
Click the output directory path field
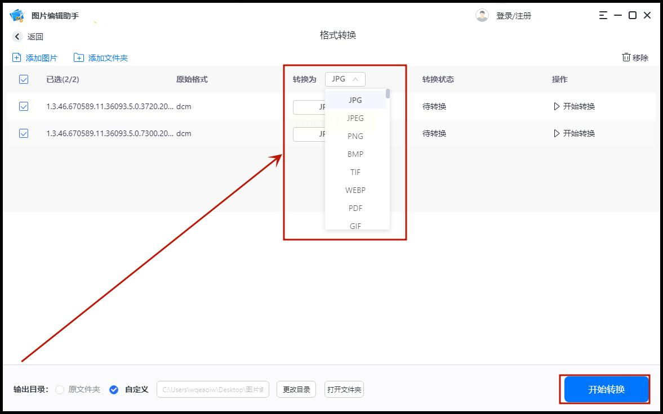pos(213,389)
